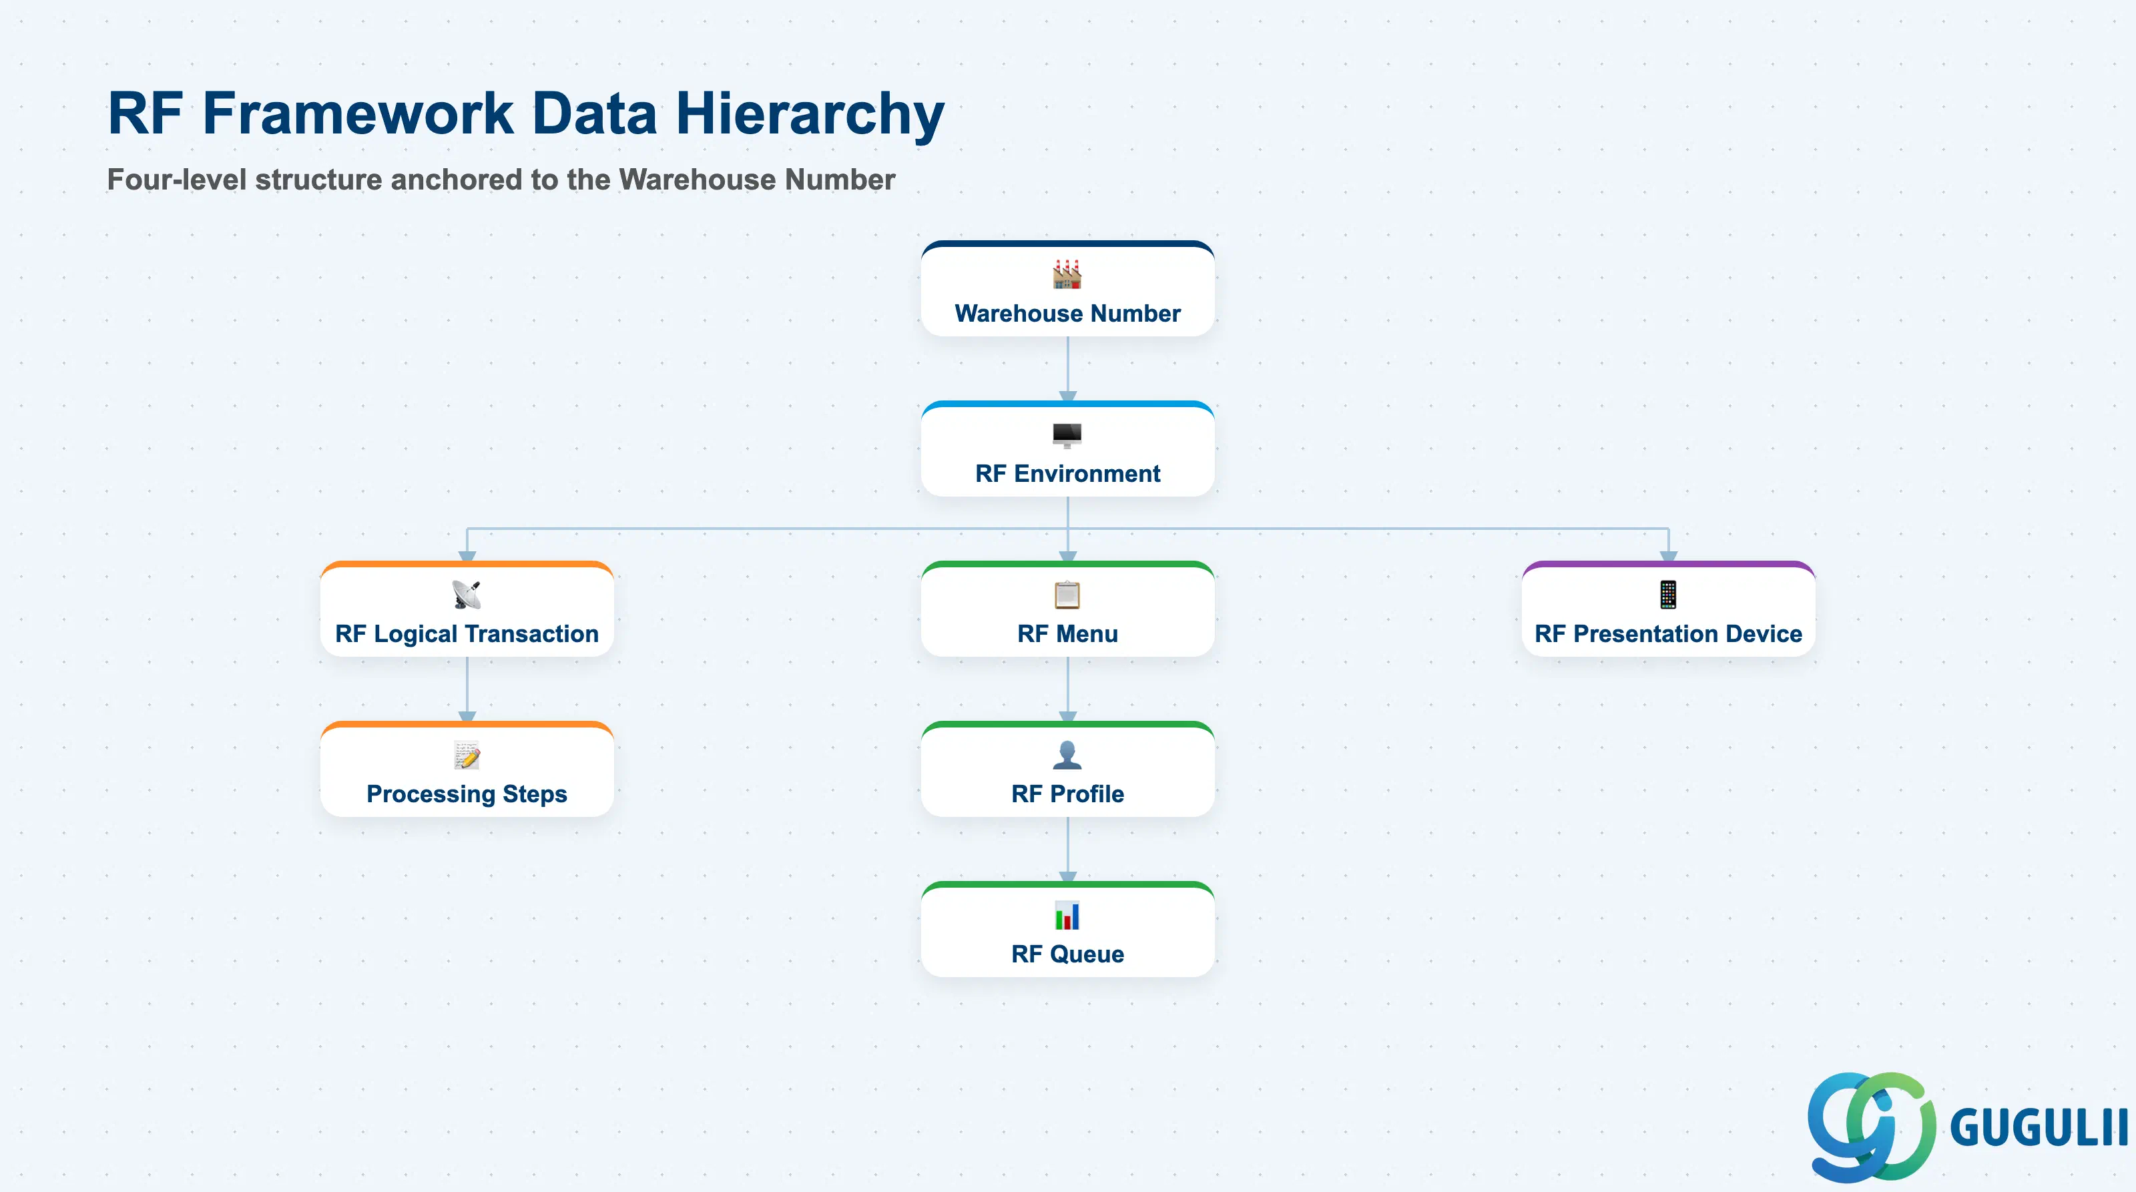
Task: Select the RF Presentation Device label
Action: pos(1668,634)
